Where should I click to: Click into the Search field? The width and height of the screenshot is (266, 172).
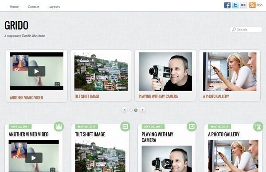(x=246, y=30)
